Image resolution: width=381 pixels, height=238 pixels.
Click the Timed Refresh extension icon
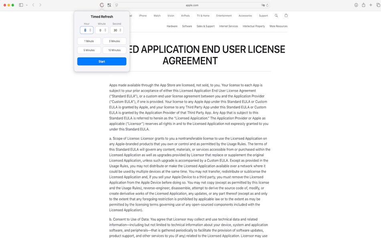coord(101,4)
